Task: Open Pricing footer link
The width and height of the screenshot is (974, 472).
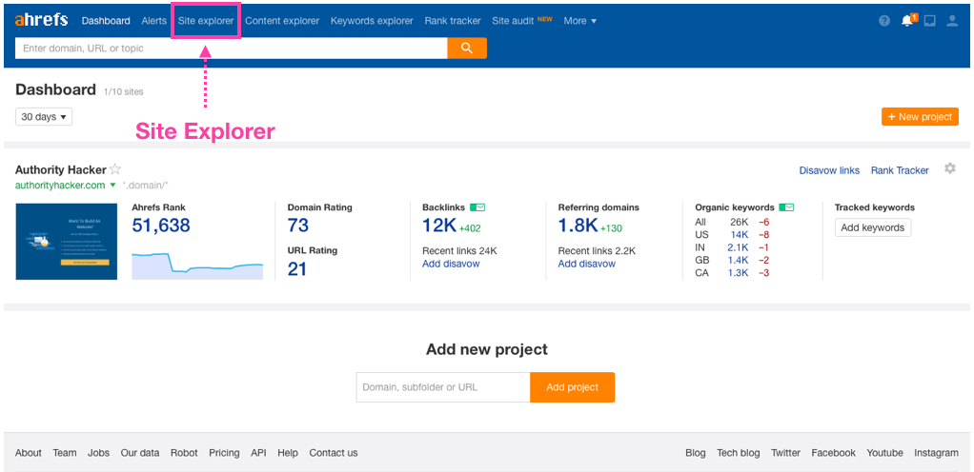Action: tap(224, 453)
